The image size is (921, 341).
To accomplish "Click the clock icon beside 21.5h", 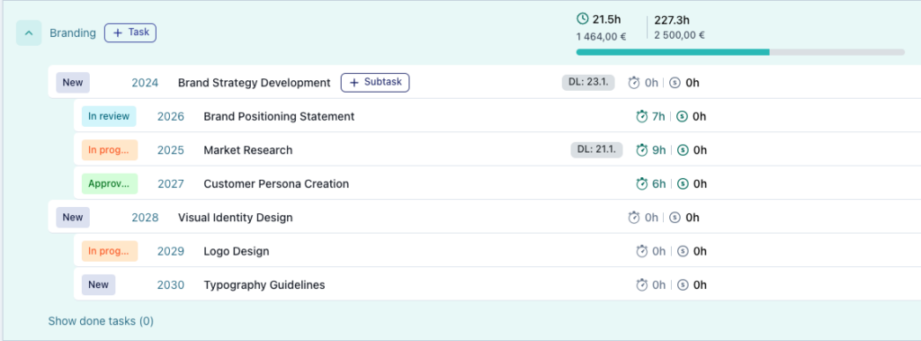I will (583, 20).
